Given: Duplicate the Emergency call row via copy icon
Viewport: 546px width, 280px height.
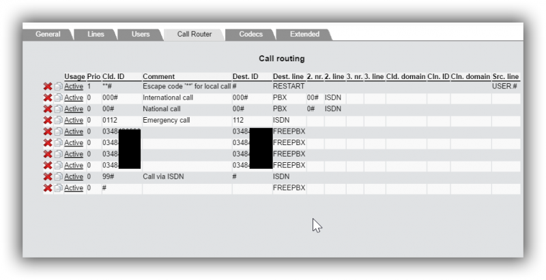Looking at the screenshot, I should [58, 121].
